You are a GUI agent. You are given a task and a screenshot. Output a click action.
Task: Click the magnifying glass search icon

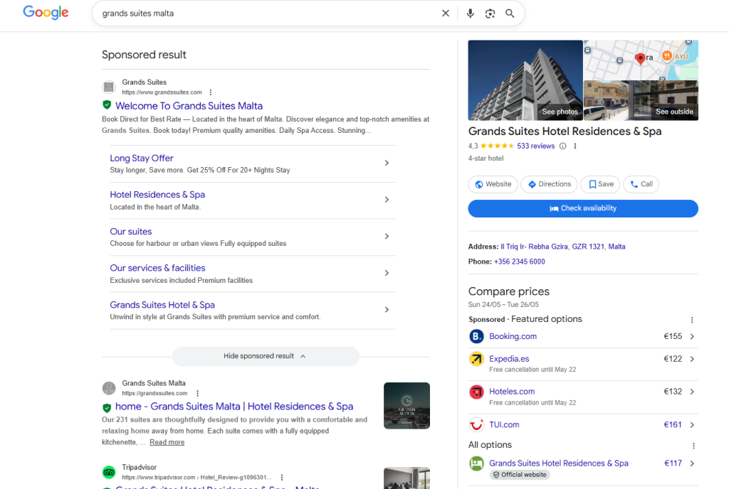(510, 14)
